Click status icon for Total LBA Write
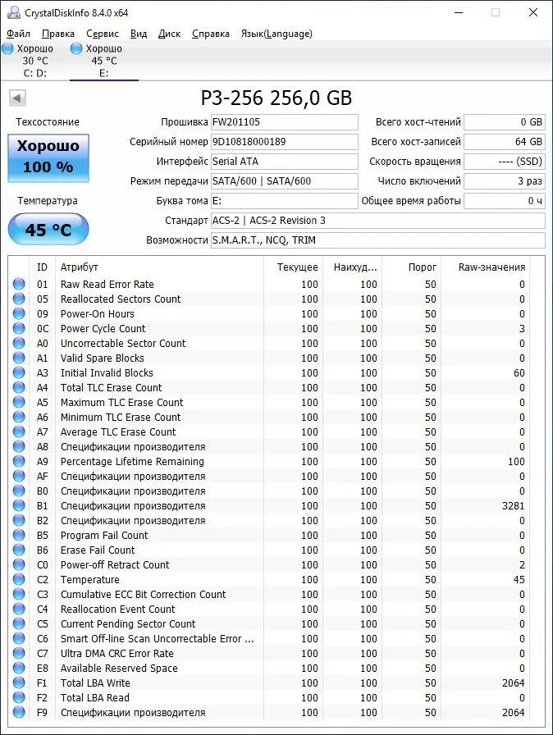The image size is (553, 735). tap(19, 683)
